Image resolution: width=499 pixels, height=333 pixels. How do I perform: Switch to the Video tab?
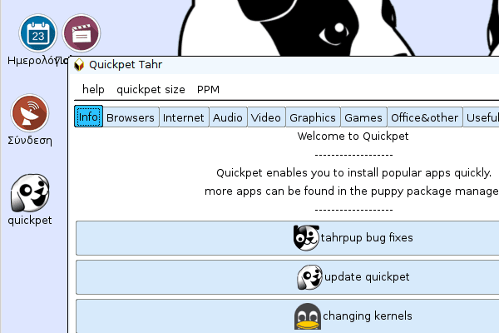266,117
